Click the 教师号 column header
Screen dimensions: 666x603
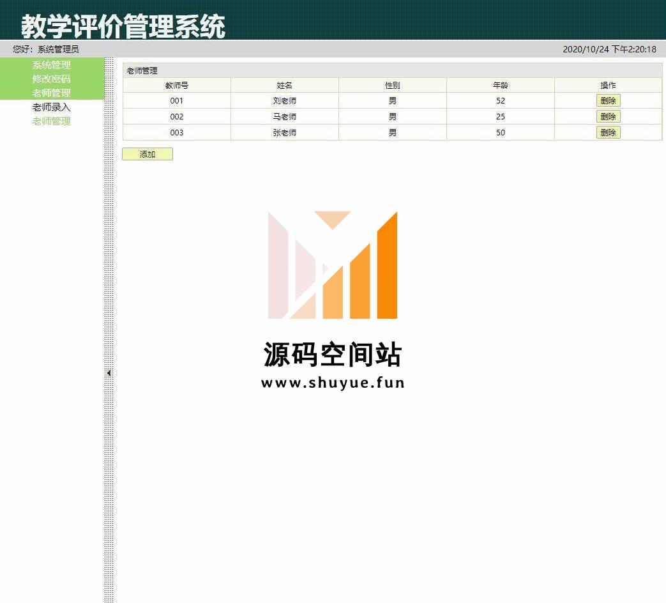(177, 86)
